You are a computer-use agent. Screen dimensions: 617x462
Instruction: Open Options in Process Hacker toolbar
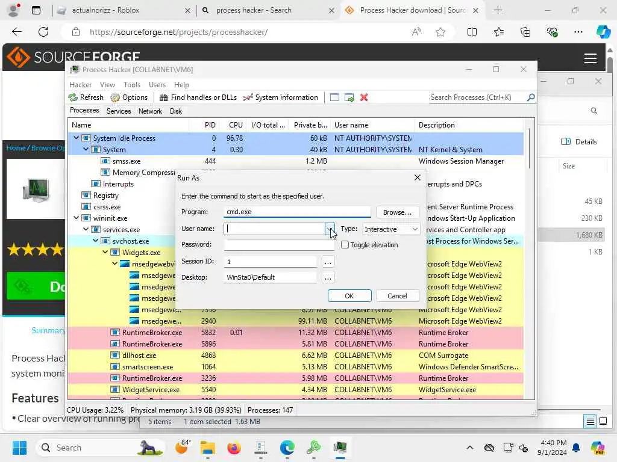(x=129, y=97)
